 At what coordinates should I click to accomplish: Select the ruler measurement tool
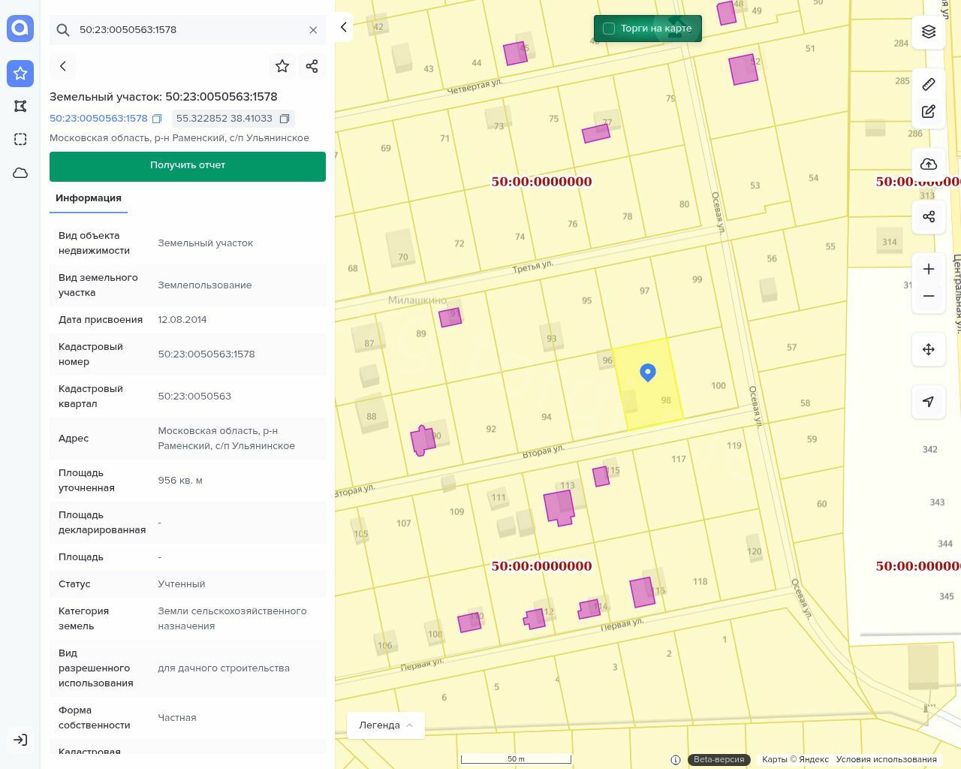[929, 84]
